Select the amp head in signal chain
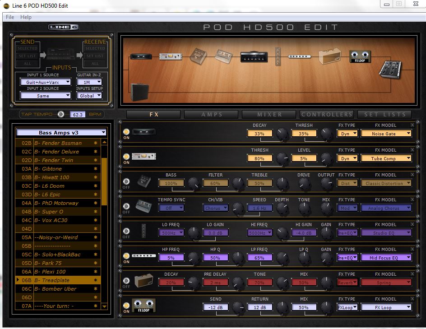Viewport: 426px width, 329px height. click(x=254, y=57)
